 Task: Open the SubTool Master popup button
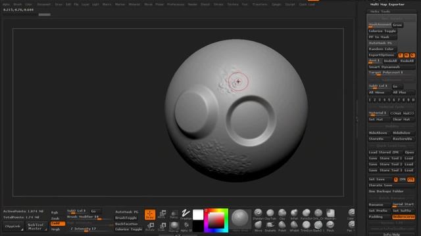[37, 226]
